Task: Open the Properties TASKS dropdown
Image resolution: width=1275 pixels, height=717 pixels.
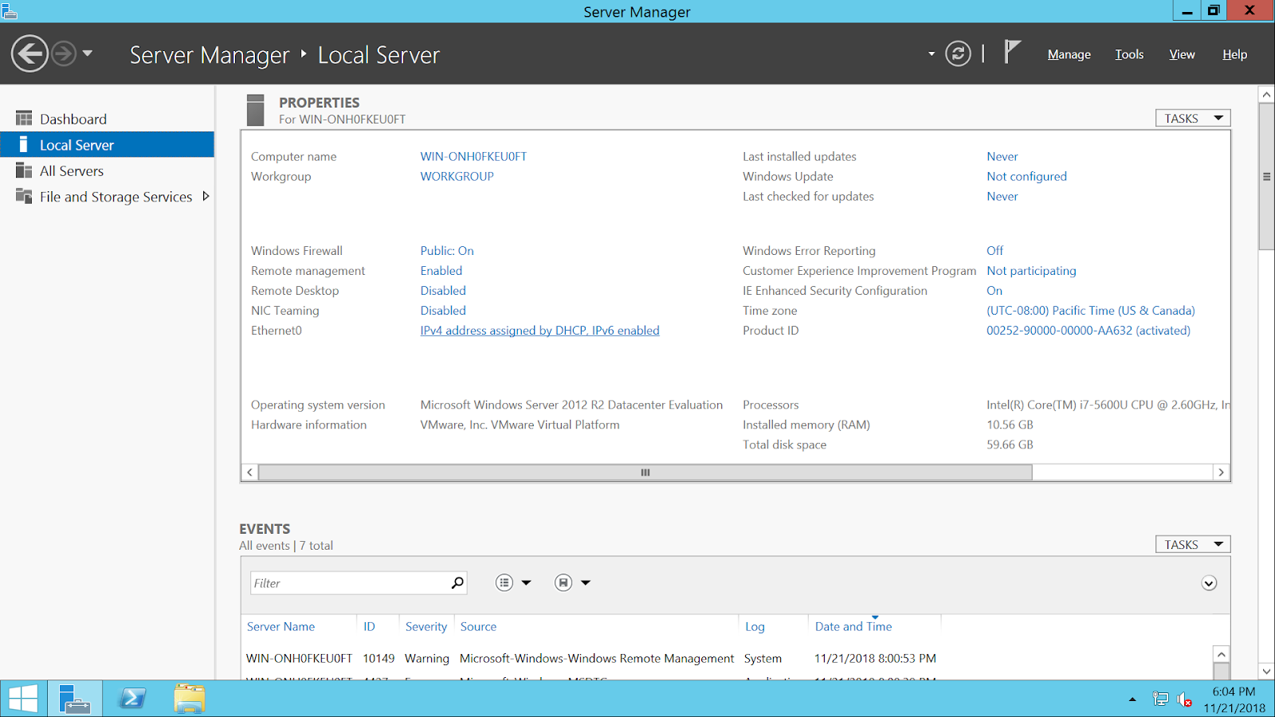Action: 1192,117
